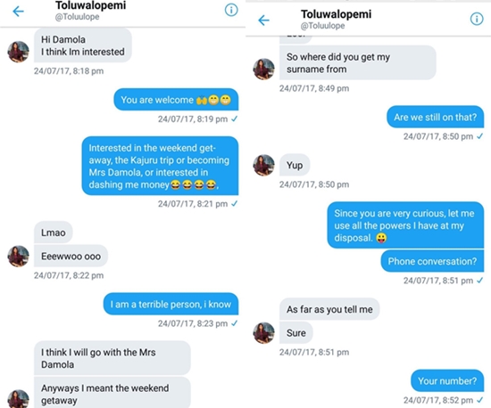Screen dimensions: 491x408
Task: Tap the back arrow in left chat header
Action: (x=18, y=12)
